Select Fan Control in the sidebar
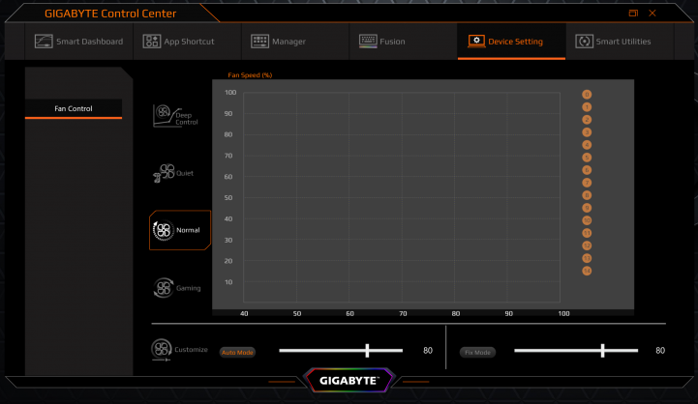The width and height of the screenshot is (698, 404). click(74, 108)
